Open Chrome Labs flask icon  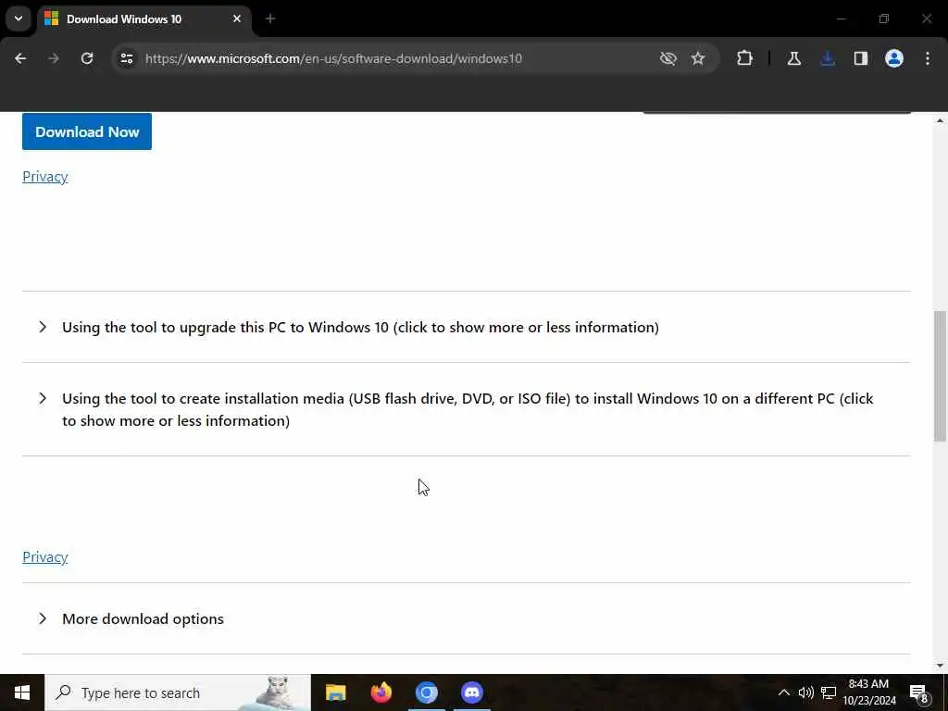pyautogui.click(x=793, y=58)
